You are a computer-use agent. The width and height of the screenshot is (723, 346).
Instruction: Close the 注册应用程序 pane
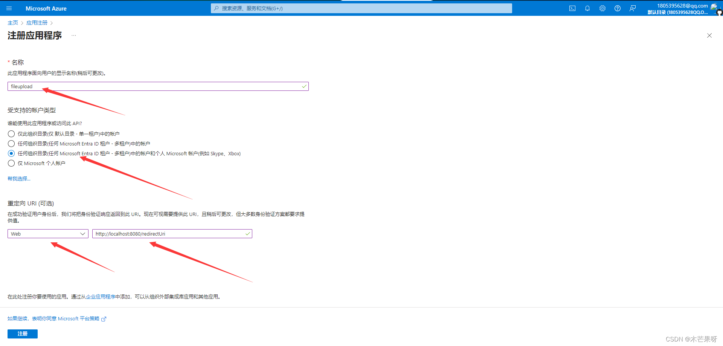pos(709,35)
